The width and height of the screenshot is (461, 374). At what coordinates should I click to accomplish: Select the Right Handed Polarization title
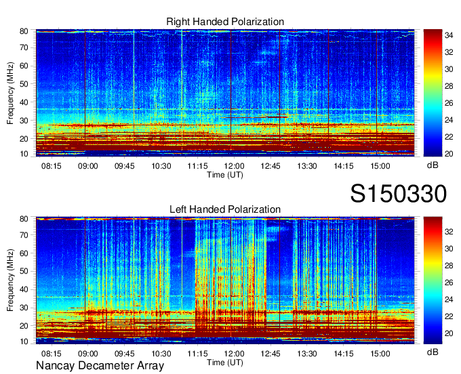pos(225,22)
